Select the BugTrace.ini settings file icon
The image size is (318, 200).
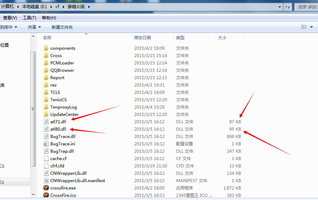coord(46,144)
